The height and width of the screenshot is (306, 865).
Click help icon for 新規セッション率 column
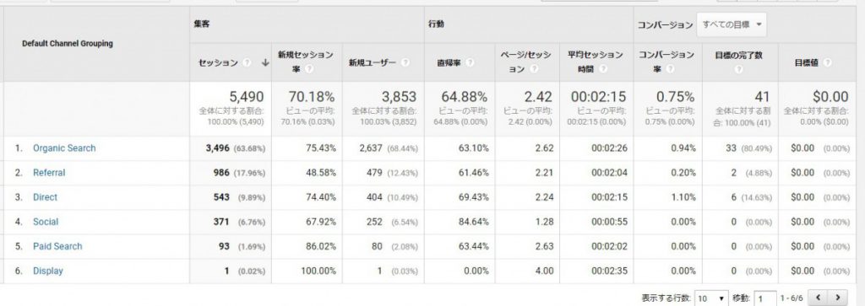point(309,69)
